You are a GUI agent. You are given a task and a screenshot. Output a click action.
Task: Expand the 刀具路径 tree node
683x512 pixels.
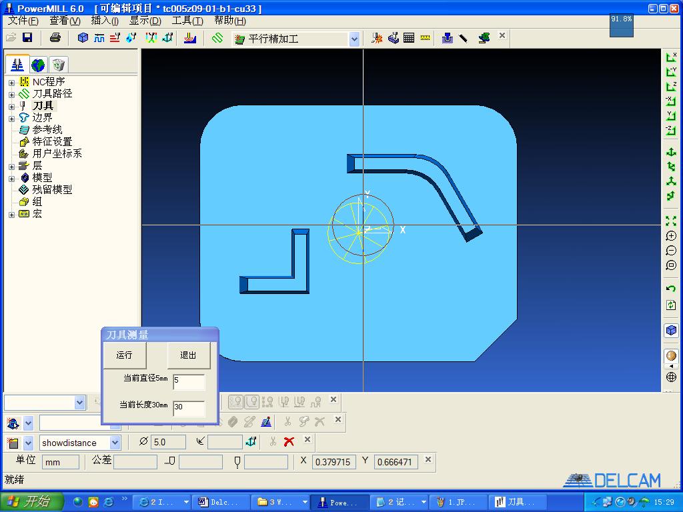tap(12, 95)
